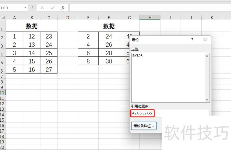Click cell F3 containing 26
Viewport: 231px width, 150px height.
tap(109, 45)
